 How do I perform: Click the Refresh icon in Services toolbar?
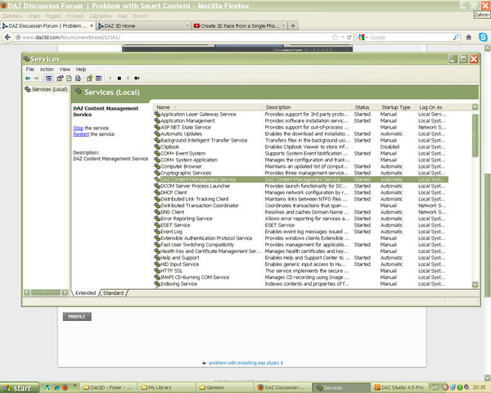69,79
